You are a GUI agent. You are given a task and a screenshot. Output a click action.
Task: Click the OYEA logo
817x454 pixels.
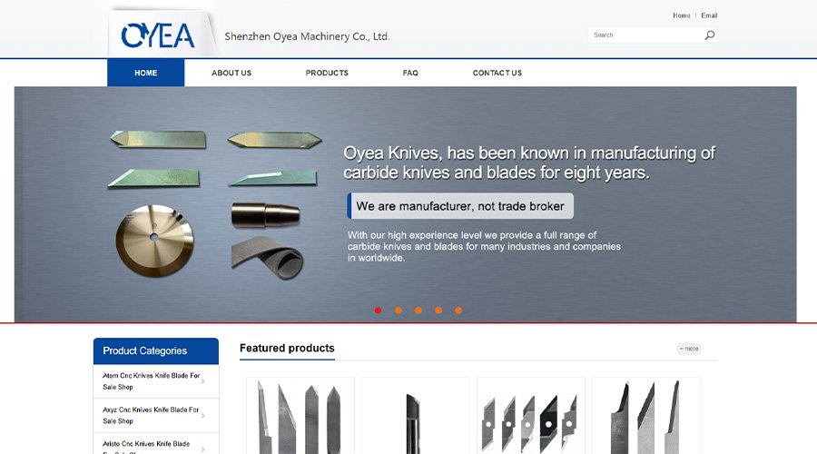[158, 35]
